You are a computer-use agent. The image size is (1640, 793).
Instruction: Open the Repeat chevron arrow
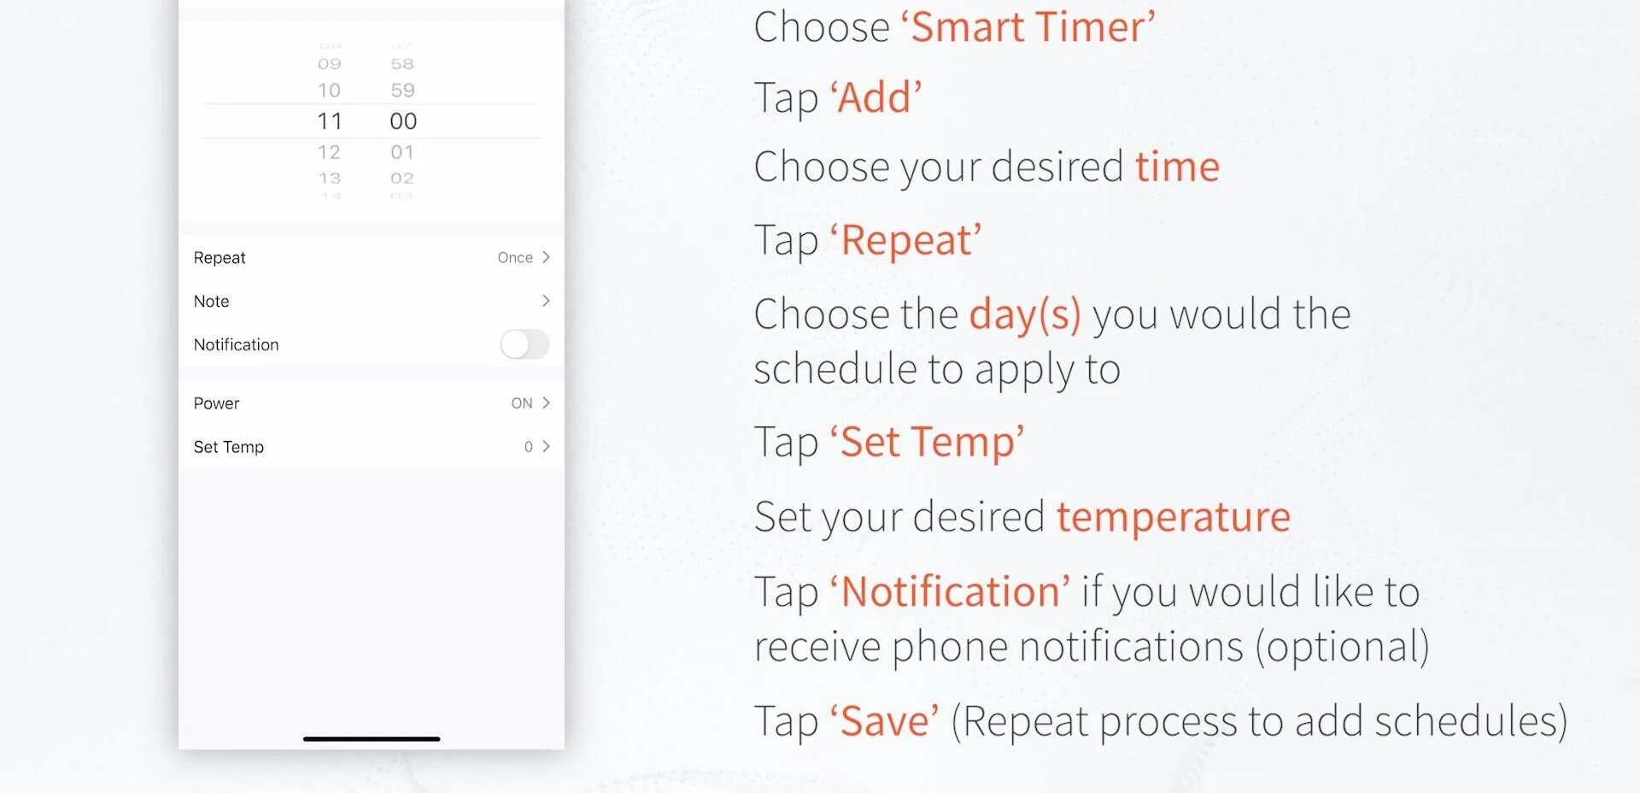[x=546, y=257]
